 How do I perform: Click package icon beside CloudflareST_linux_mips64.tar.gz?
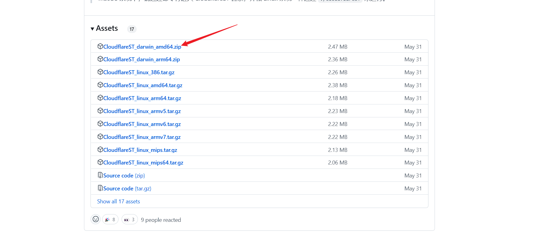[x=100, y=162]
